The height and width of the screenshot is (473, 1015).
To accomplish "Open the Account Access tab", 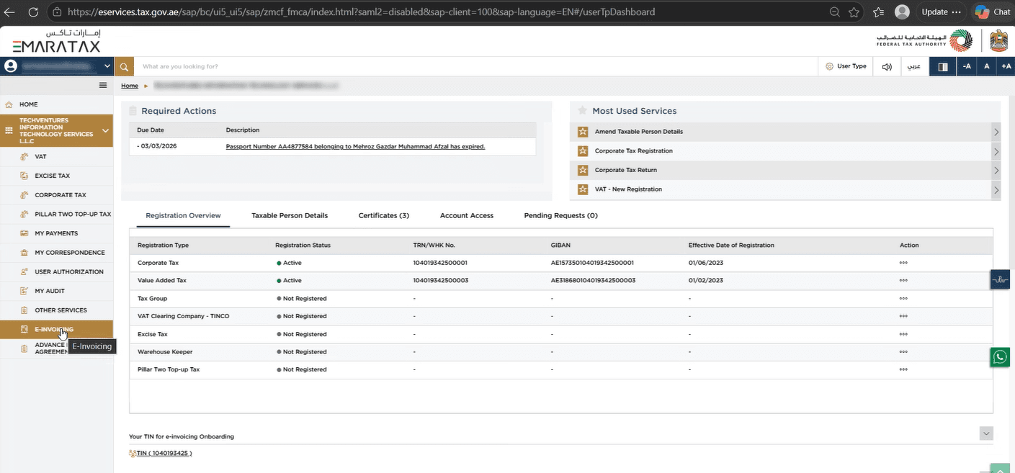I will [467, 215].
